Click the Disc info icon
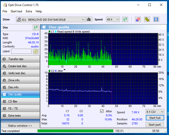Screen dimensions: 169x135 [5, 87]
